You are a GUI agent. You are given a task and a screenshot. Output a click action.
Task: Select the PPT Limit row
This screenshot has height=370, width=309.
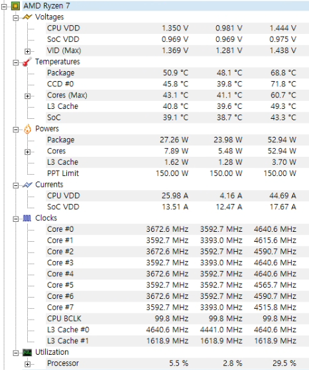pos(177,173)
